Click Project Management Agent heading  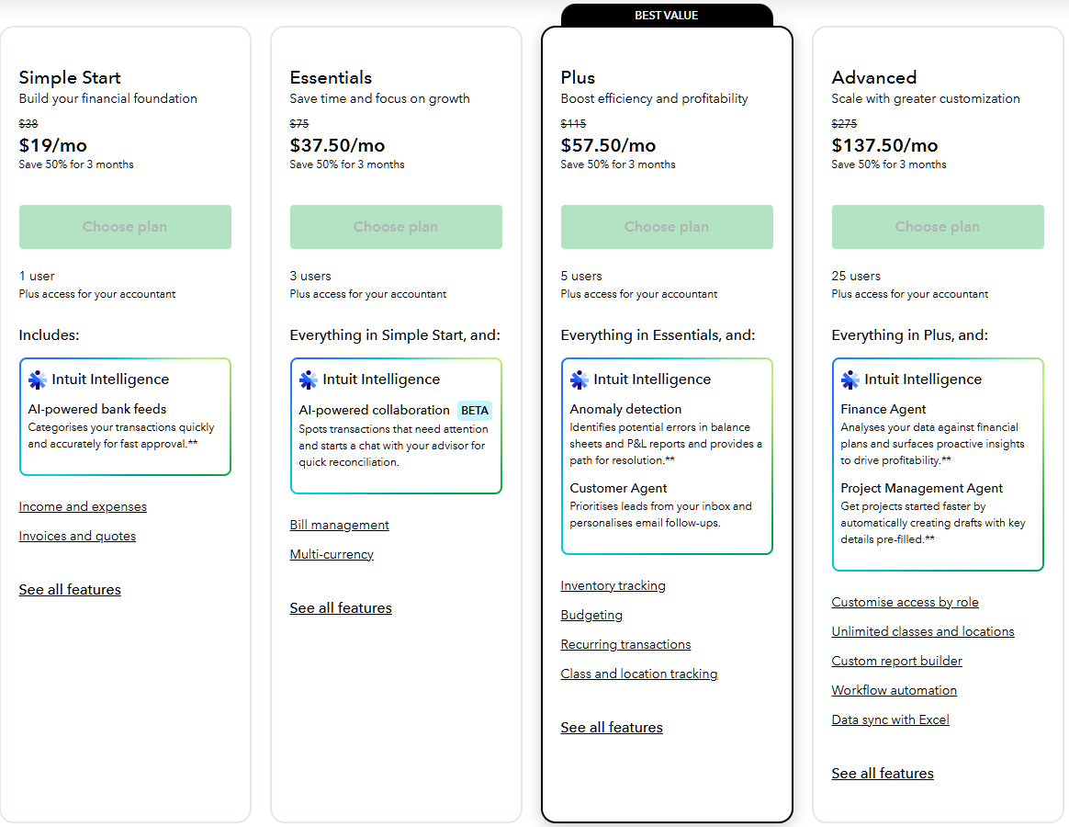(921, 488)
